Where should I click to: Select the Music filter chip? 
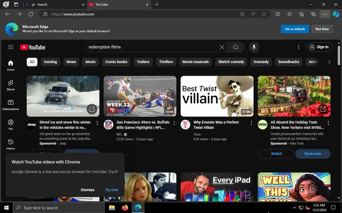[x=91, y=62]
